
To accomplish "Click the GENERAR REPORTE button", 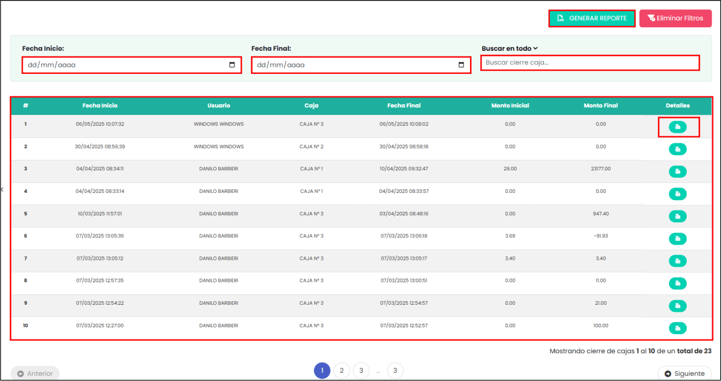I will [x=591, y=18].
